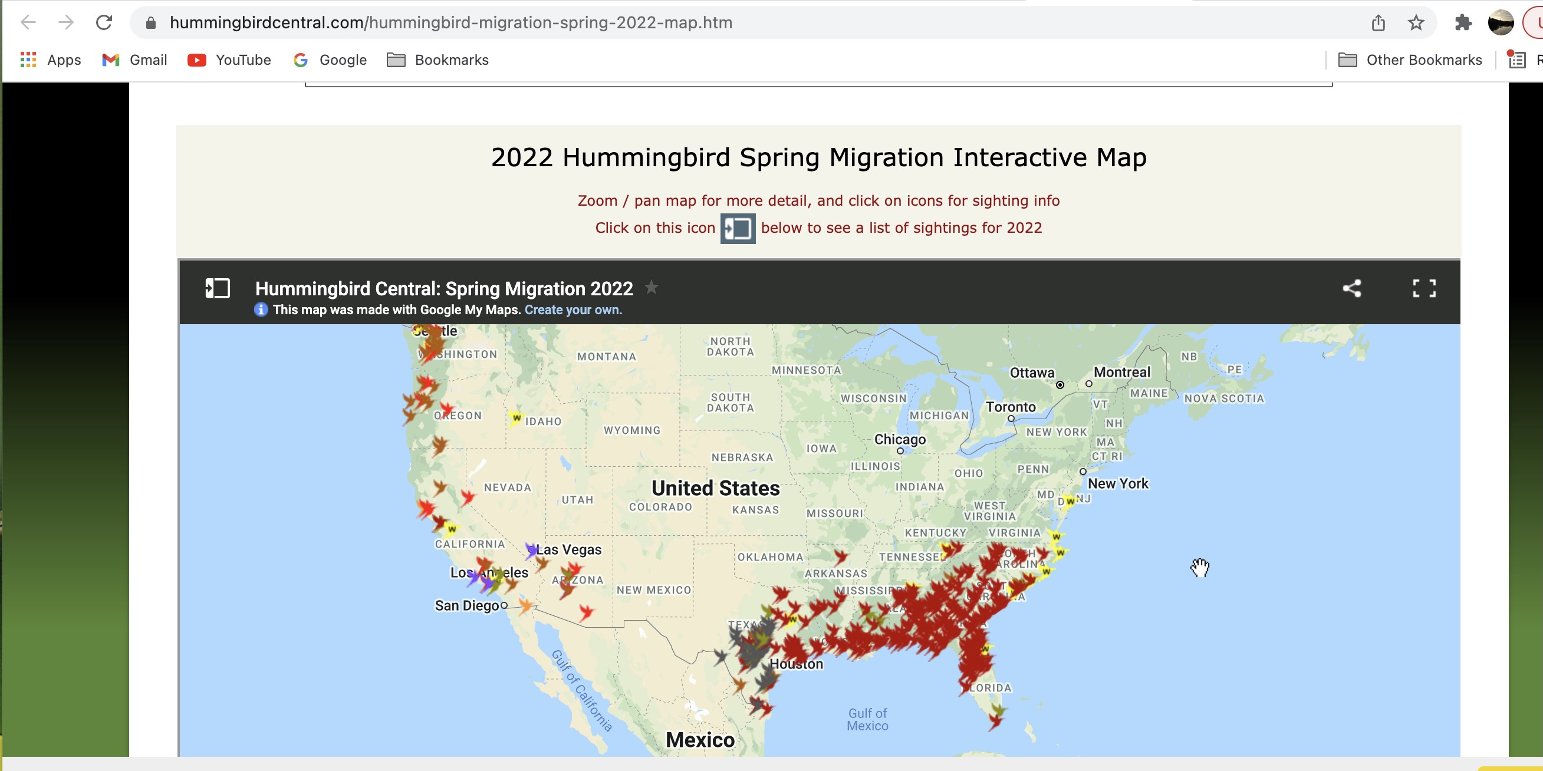This screenshot has height=771, width=1543.
Task: Open YouTube bookmark
Action: 229,60
